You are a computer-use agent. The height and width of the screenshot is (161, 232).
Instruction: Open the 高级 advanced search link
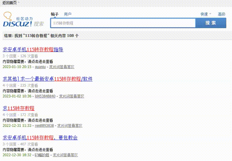222,14
